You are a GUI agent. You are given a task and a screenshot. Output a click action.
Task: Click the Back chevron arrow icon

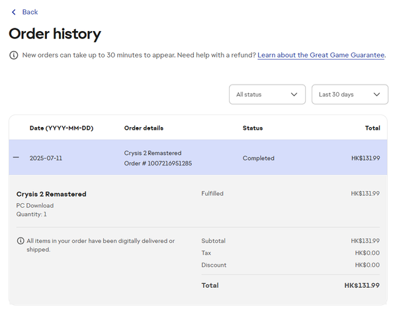tap(14, 12)
